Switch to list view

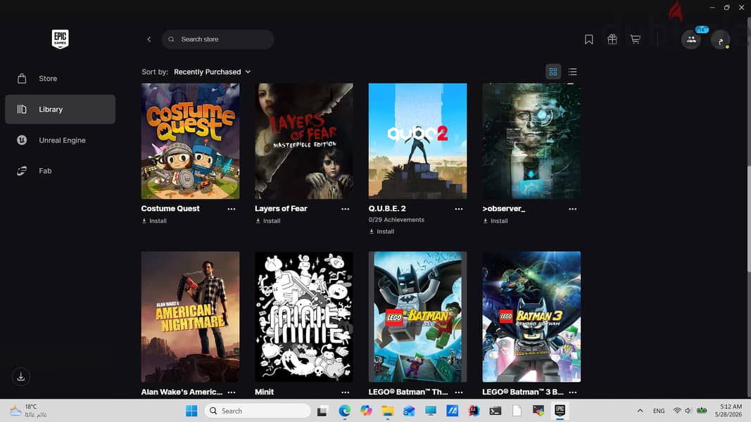[573, 72]
